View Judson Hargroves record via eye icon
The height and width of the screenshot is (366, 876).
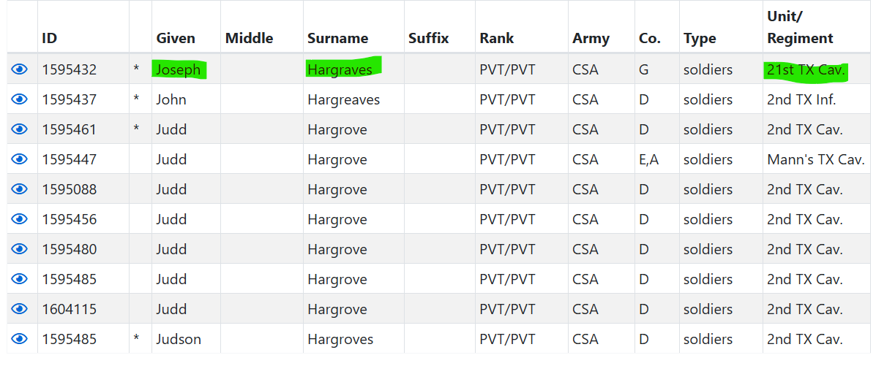pos(20,339)
